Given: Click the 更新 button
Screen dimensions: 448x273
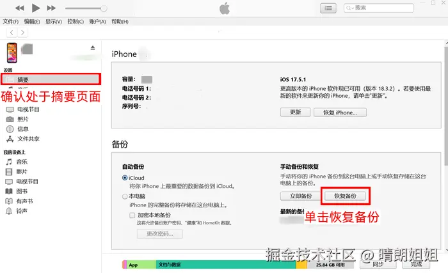Looking at the screenshot, I should pos(295,113).
